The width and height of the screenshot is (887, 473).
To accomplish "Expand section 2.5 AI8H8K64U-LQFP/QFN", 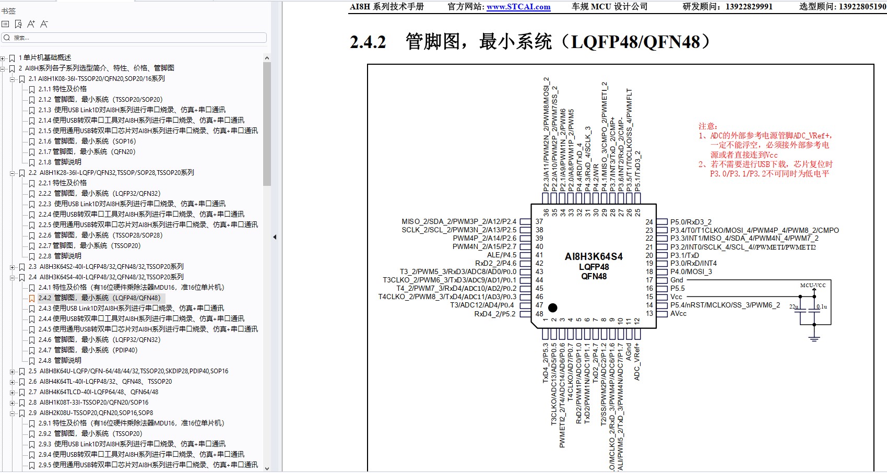I will 13,371.
